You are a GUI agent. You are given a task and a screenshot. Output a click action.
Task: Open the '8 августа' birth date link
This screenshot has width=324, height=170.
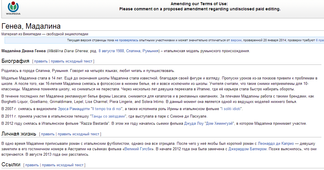tap(107, 51)
